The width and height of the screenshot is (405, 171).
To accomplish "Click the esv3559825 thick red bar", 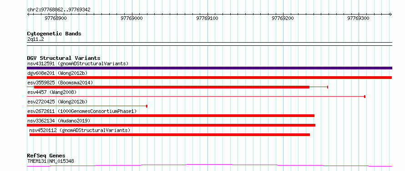I will tap(172, 87).
